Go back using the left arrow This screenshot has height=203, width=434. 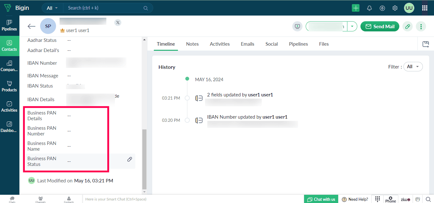click(x=31, y=26)
